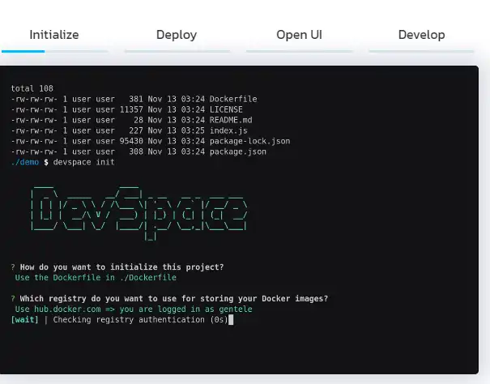
Task: Select the Initialize tab
Action: pyautogui.click(x=54, y=35)
